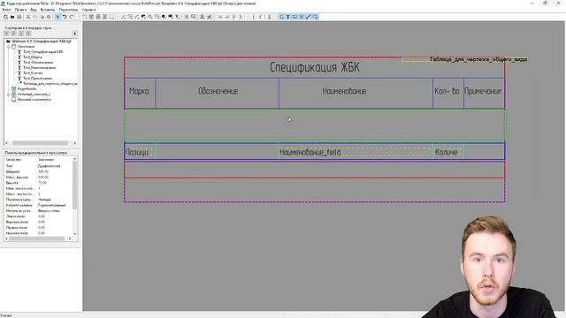
Task: Click the Обозначение header text on canvas
Action: [218, 91]
